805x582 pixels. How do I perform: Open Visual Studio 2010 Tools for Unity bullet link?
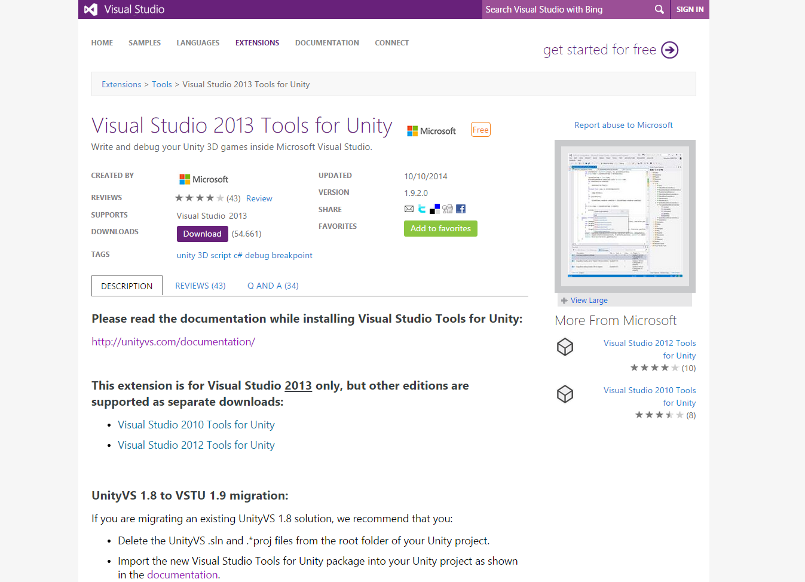pyautogui.click(x=196, y=425)
